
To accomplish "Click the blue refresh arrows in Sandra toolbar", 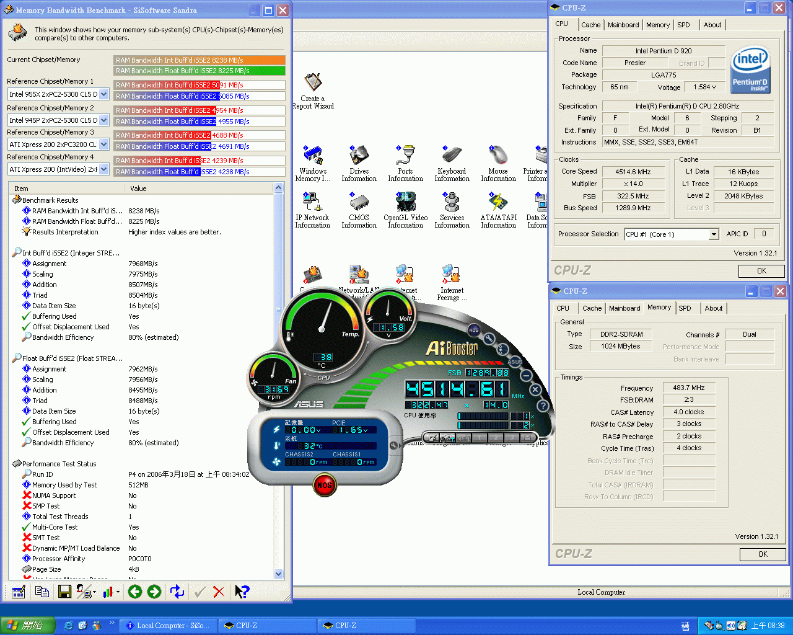I will 177,592.
